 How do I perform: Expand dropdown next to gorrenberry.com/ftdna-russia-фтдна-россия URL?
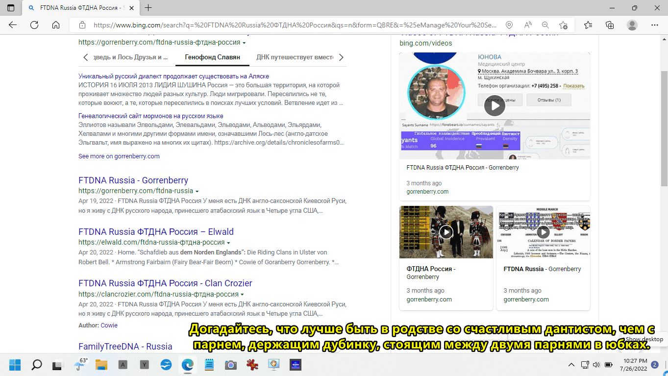click(x=244, y=43)
